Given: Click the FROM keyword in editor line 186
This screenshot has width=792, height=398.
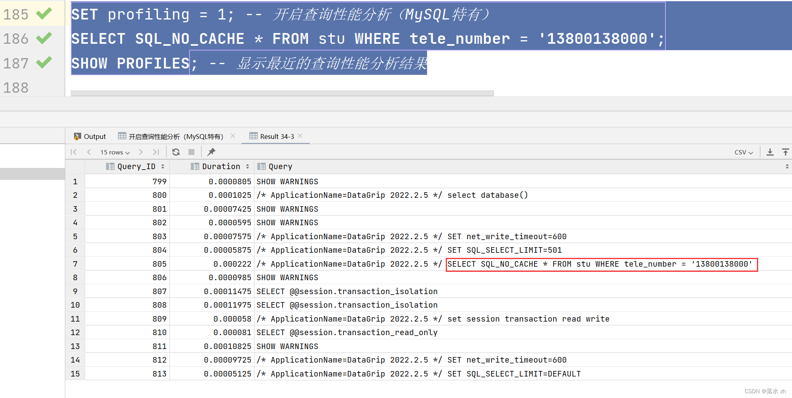Looking at the screenshot, I should click(291, 39).
